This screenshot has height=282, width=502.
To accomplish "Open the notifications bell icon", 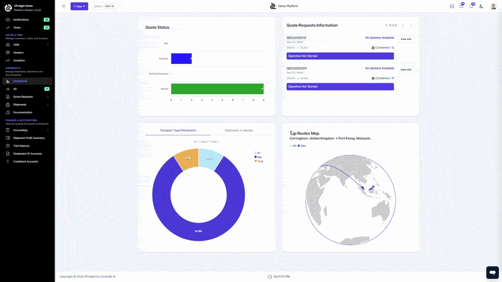I will pyautogui.click(x=471, y=6).
